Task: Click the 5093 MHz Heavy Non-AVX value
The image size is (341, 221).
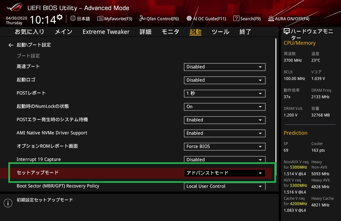Action: click(320, 174)
